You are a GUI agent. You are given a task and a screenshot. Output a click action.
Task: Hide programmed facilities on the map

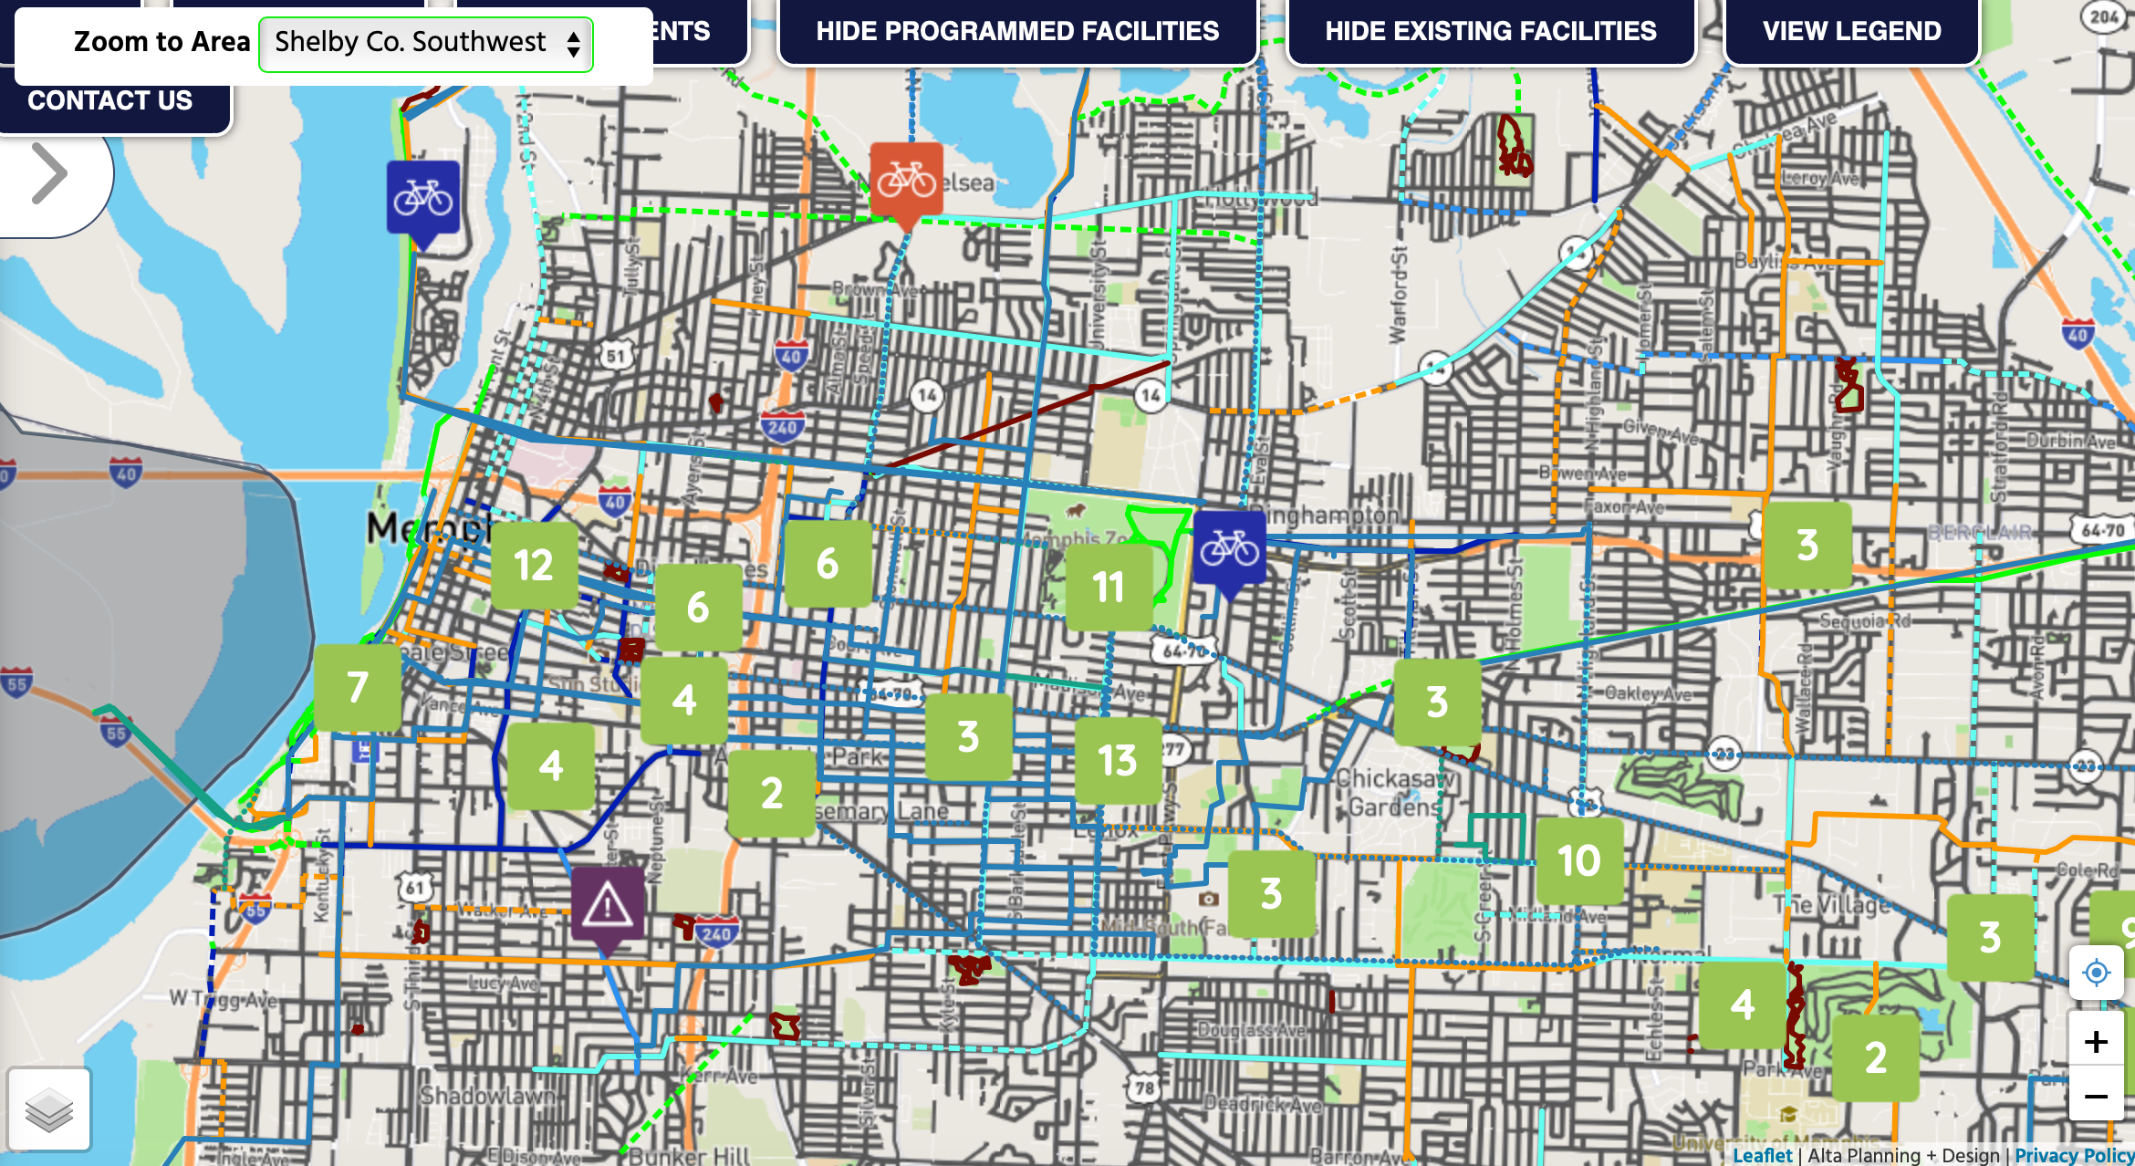1017,31
